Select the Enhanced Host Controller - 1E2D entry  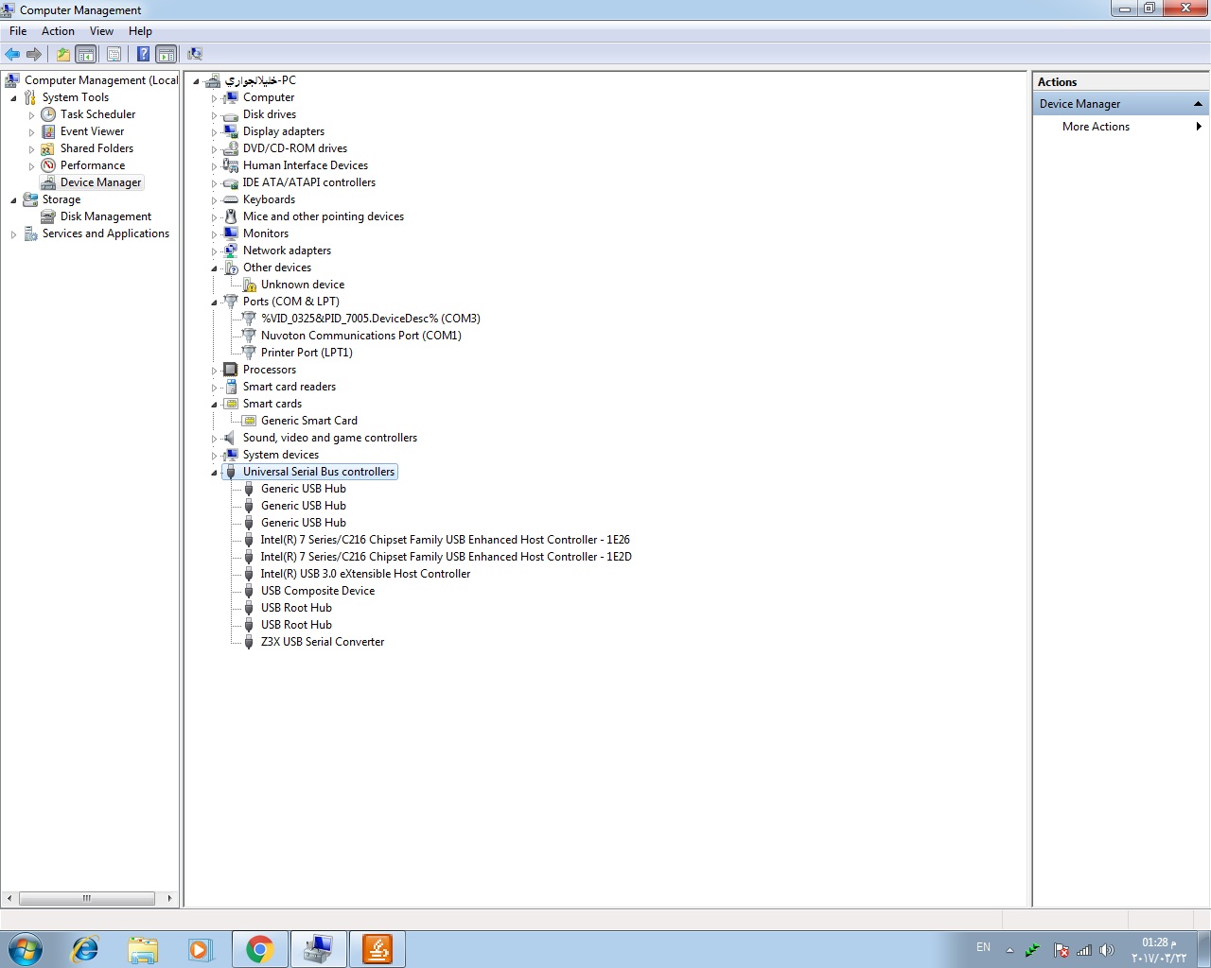point(446,557)
